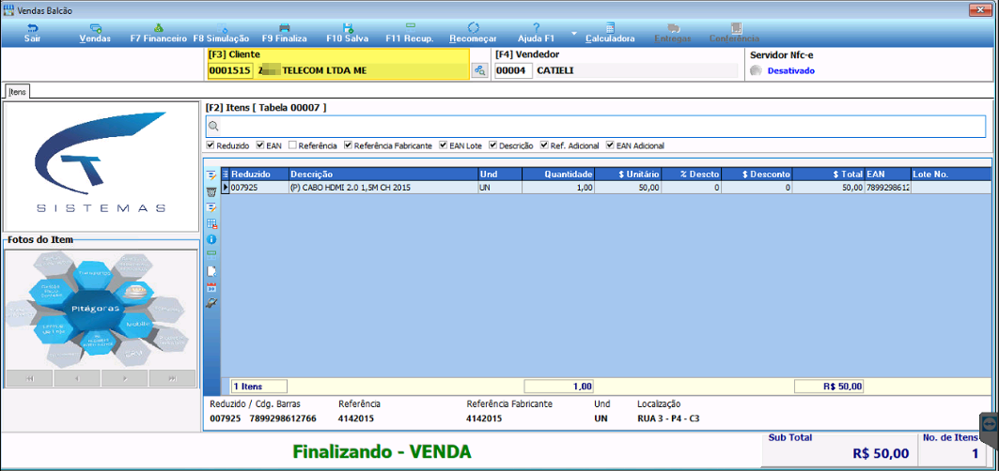Screen dimensions: 999x471
Task: Click the location text 'RUA 3 - P4 - C3'
Action: pyautogui.click(x=668, y=418)
